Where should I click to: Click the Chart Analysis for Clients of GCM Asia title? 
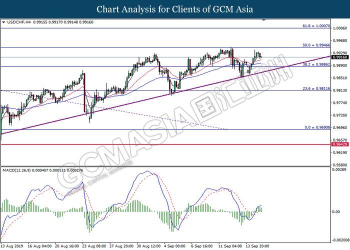(x=175, y=9)
